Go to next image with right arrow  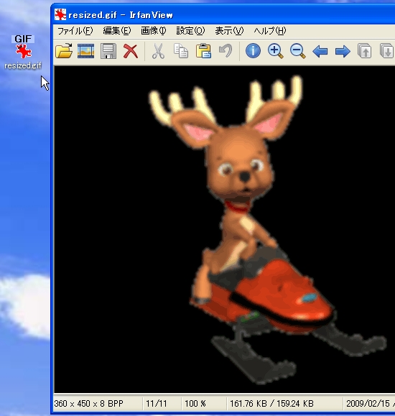343,51
